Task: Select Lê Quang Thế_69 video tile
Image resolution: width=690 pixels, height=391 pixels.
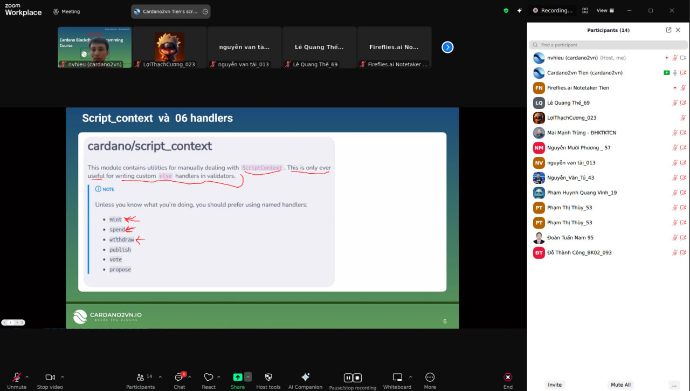Action: 319,47
